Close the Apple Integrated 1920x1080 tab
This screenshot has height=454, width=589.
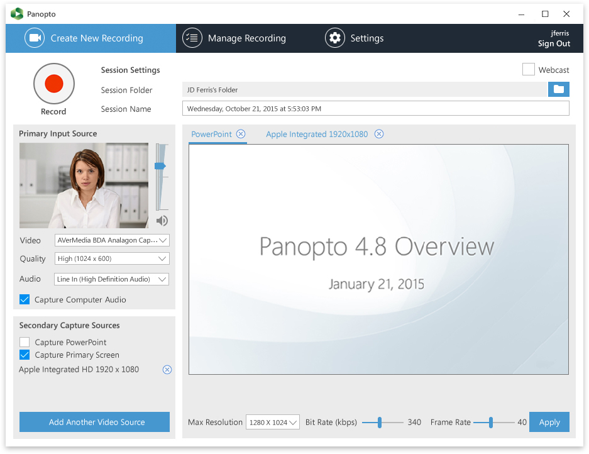pyautogui.click(x=378, y=134)
